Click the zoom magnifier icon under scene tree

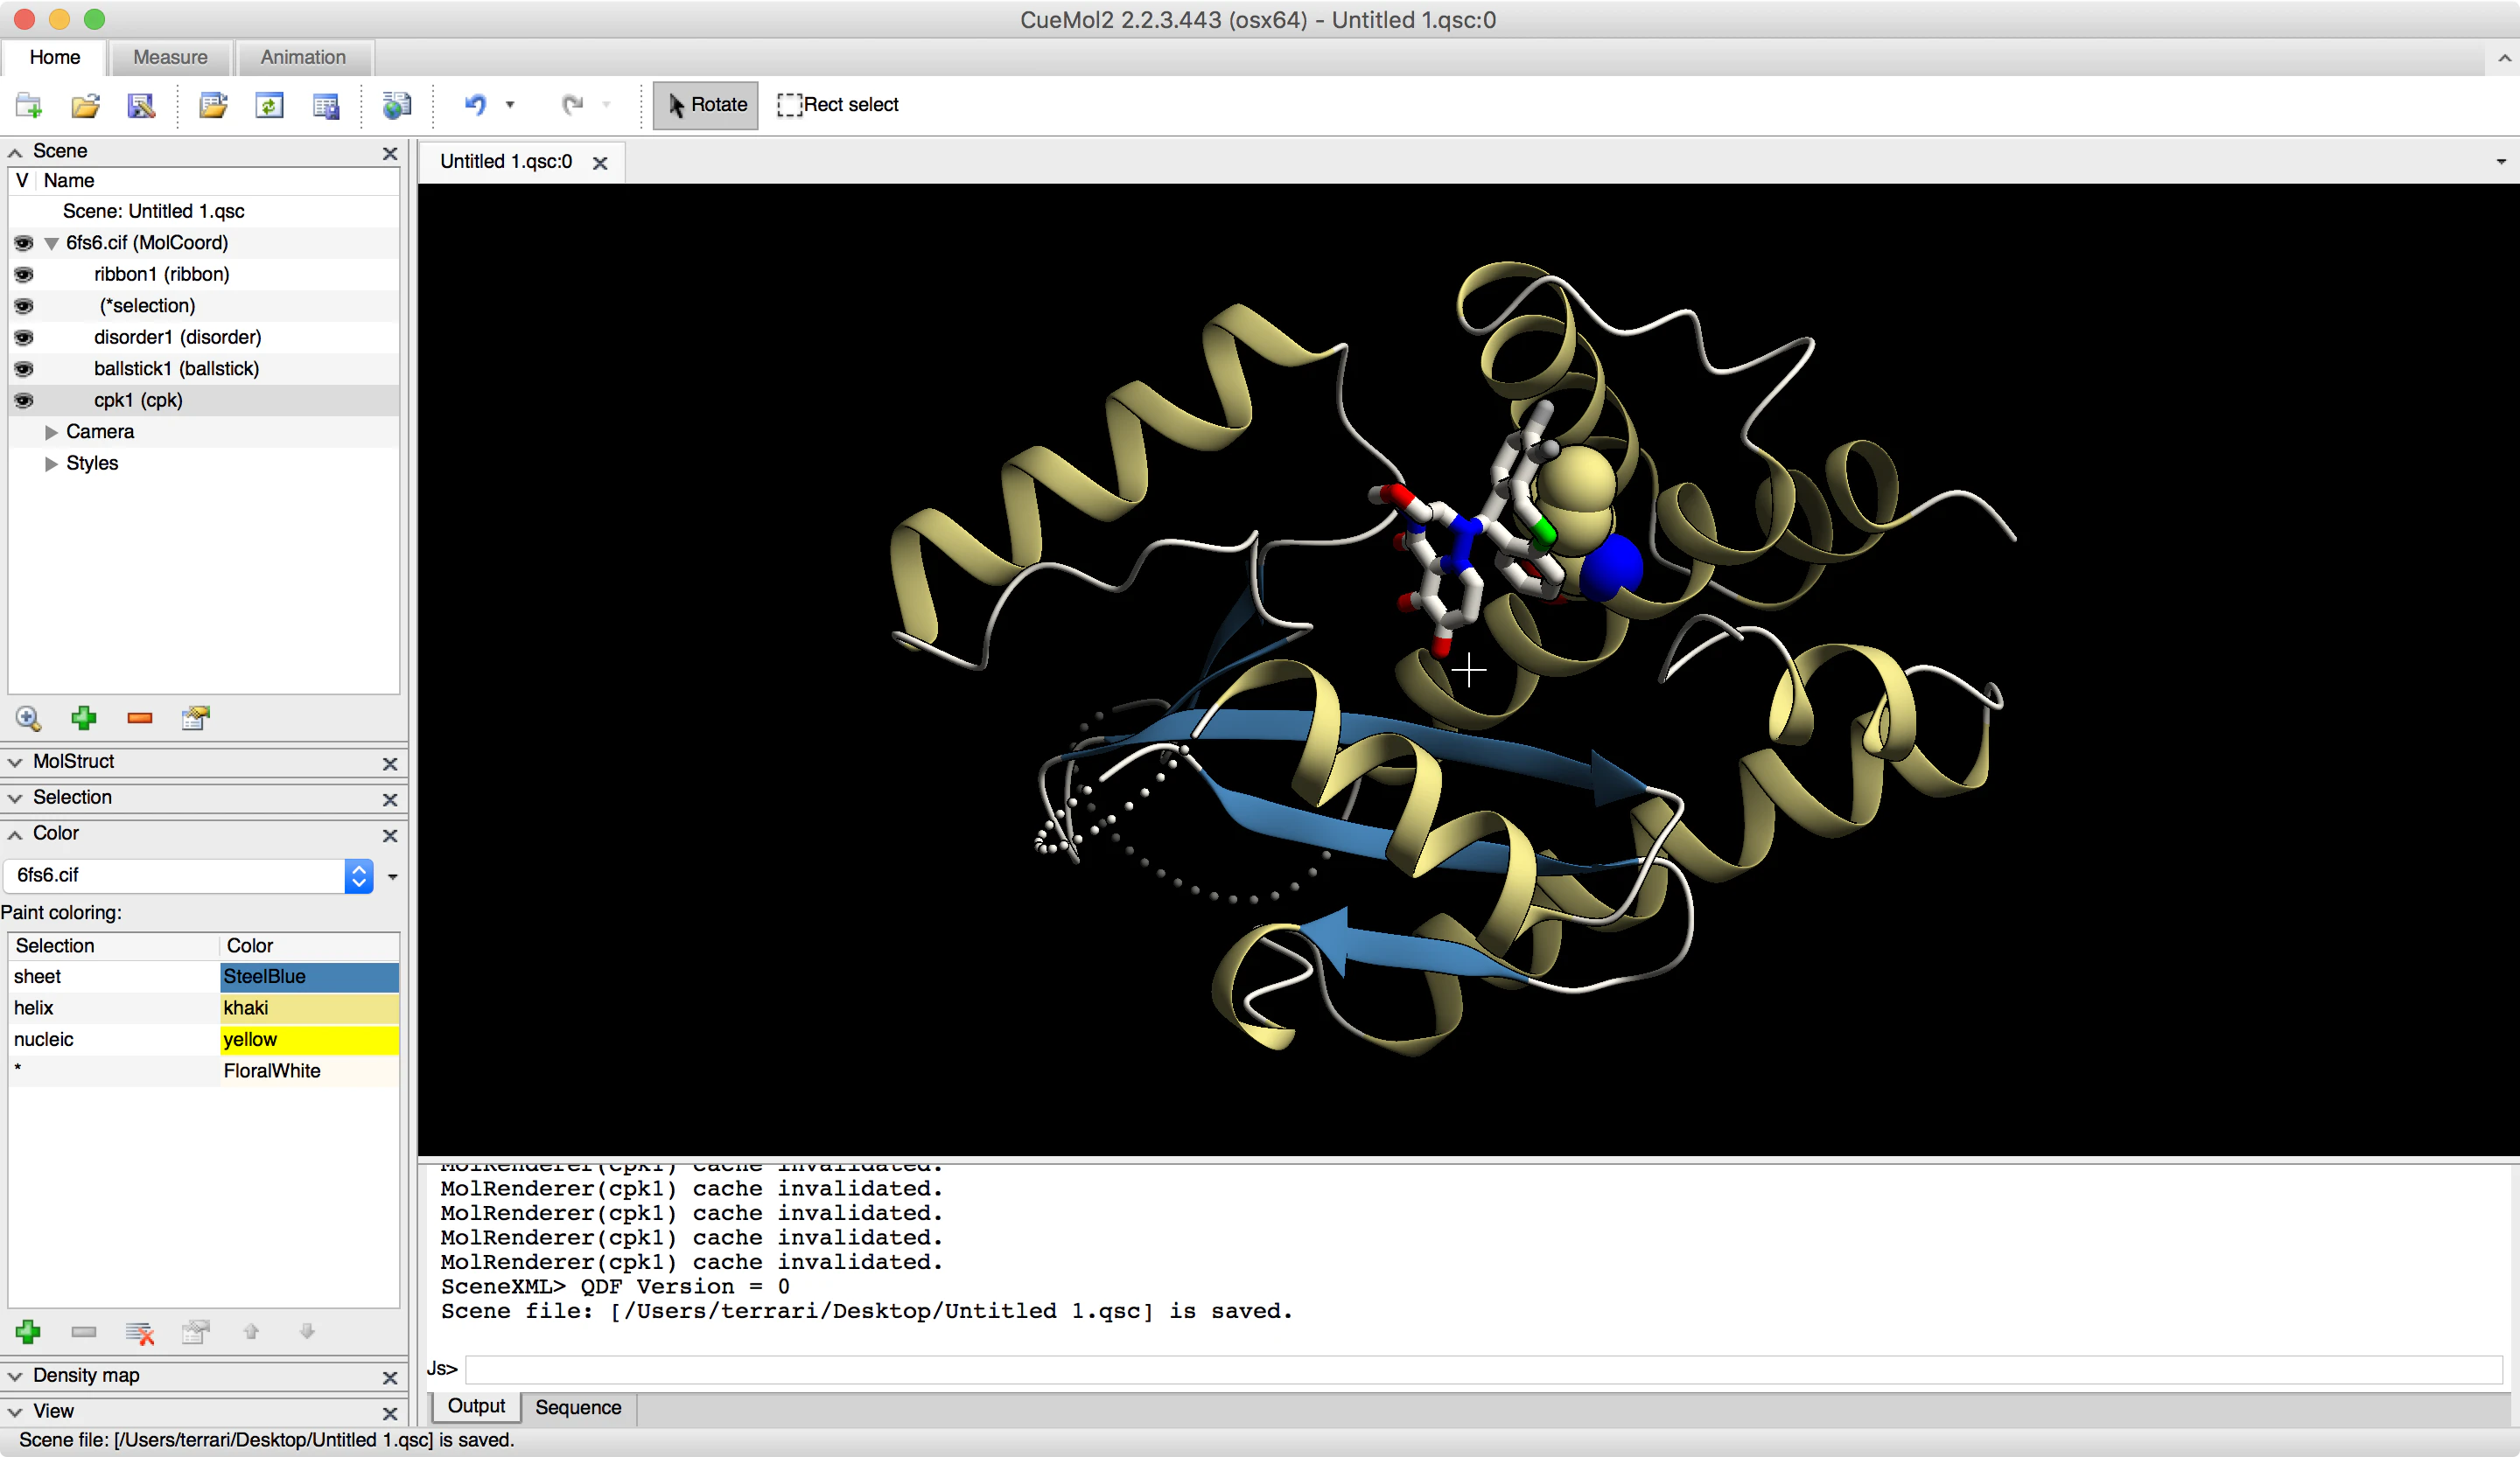[x=28, y=717]
